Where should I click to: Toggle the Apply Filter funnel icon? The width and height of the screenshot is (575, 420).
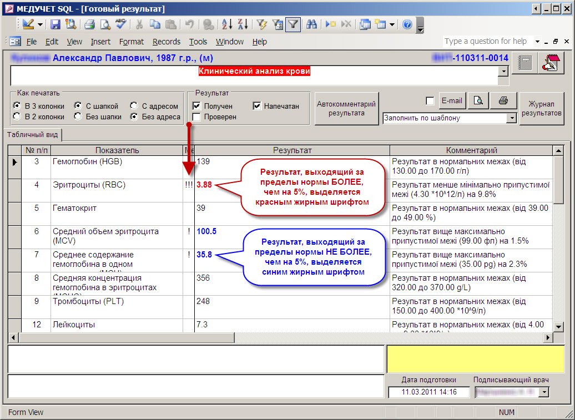[293, 24]
